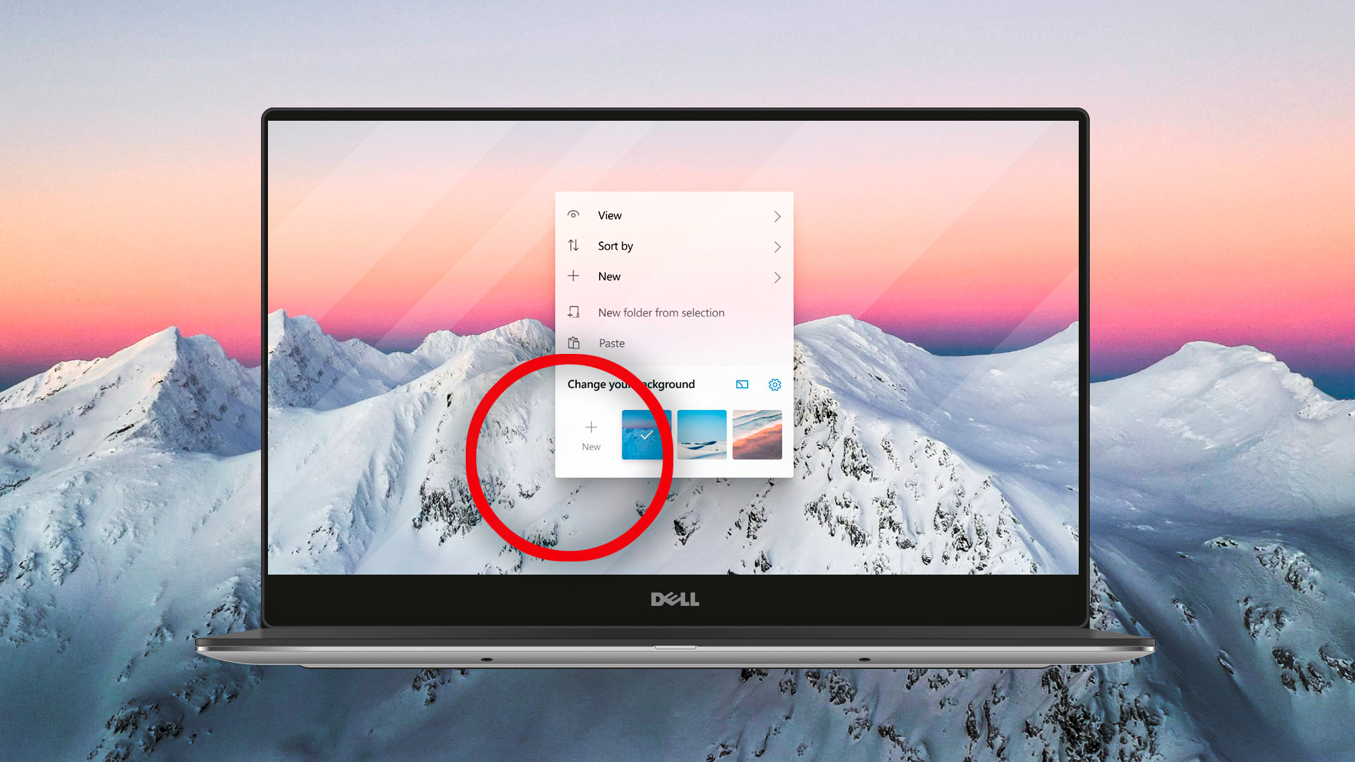Click the Paste option

click(x=610, y=342)
